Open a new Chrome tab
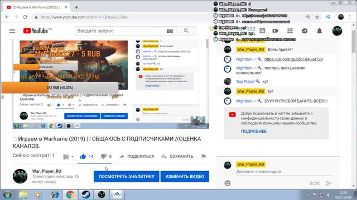This screenshot has height=200, width=357. click(x=76, y=7)
